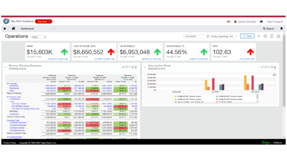Open Sandra Gromball user profile
This screenshot has width=287, height=161.
[x=245, y=21]
